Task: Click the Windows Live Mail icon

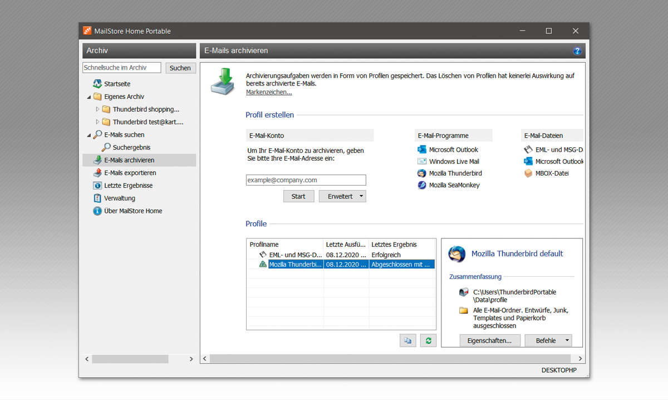Action: point(422,161)
